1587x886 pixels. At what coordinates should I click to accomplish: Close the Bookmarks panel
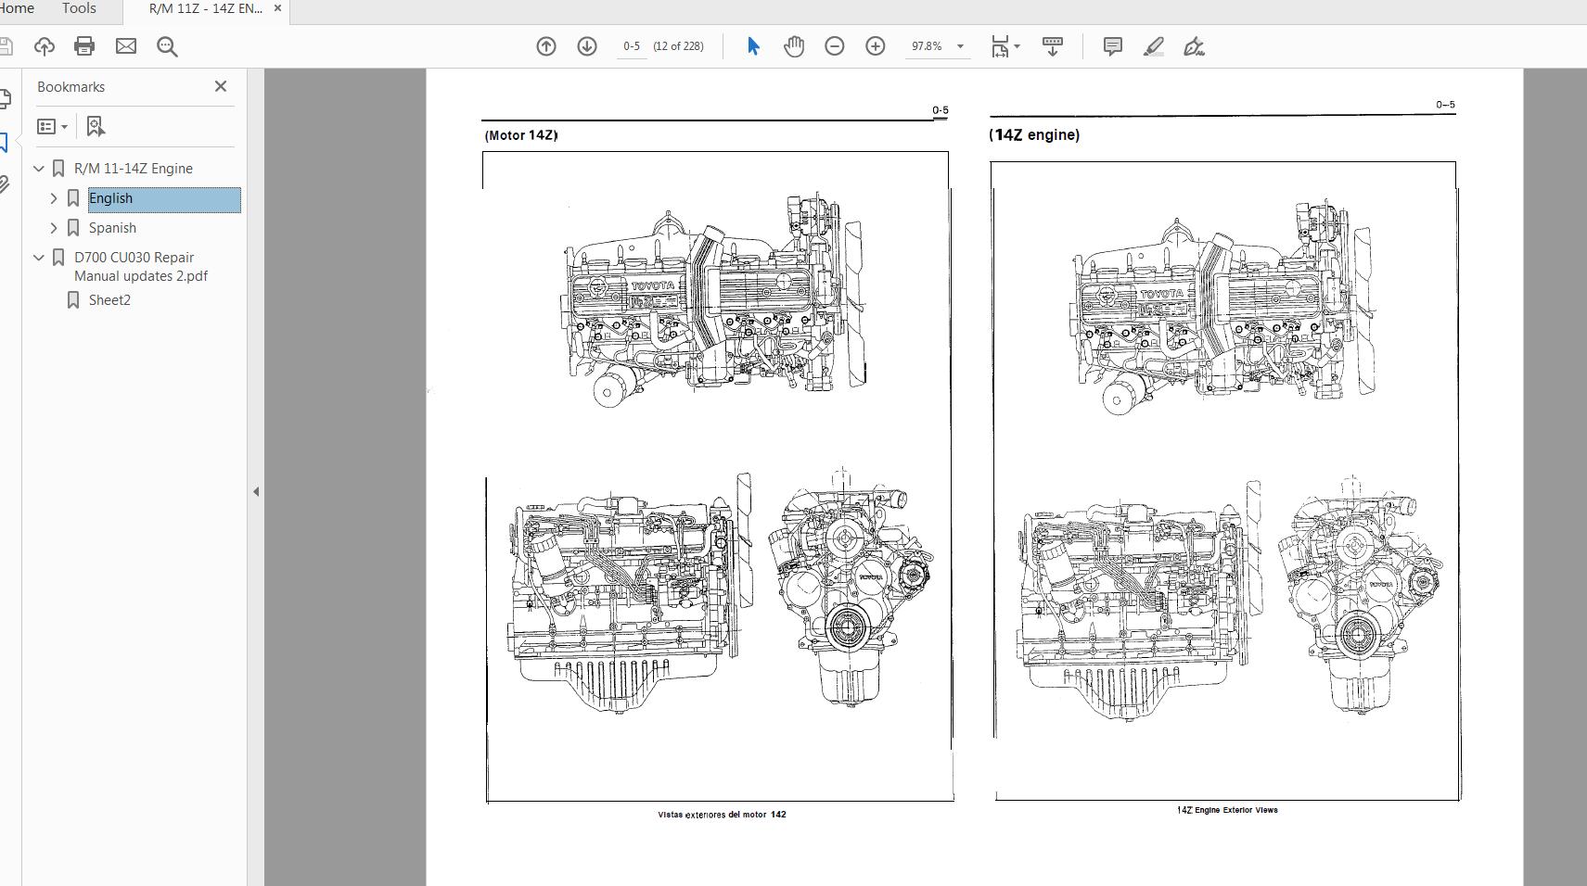(x=221, y=86)
